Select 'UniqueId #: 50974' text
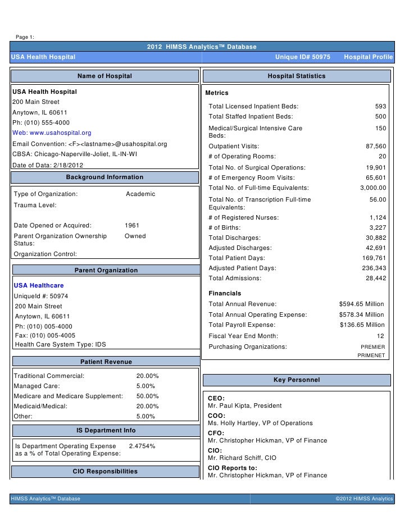The height and width of the screenshot is (529, 409). click(x=41, y=296)
